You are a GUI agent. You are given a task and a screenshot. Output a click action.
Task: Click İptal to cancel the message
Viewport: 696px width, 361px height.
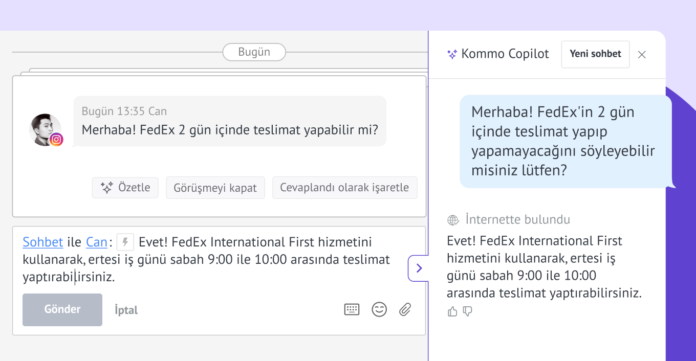pos(126,310)
